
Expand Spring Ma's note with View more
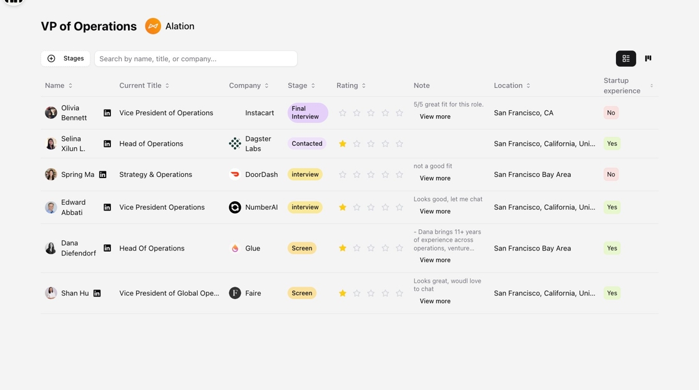click(x=435, y=178)
